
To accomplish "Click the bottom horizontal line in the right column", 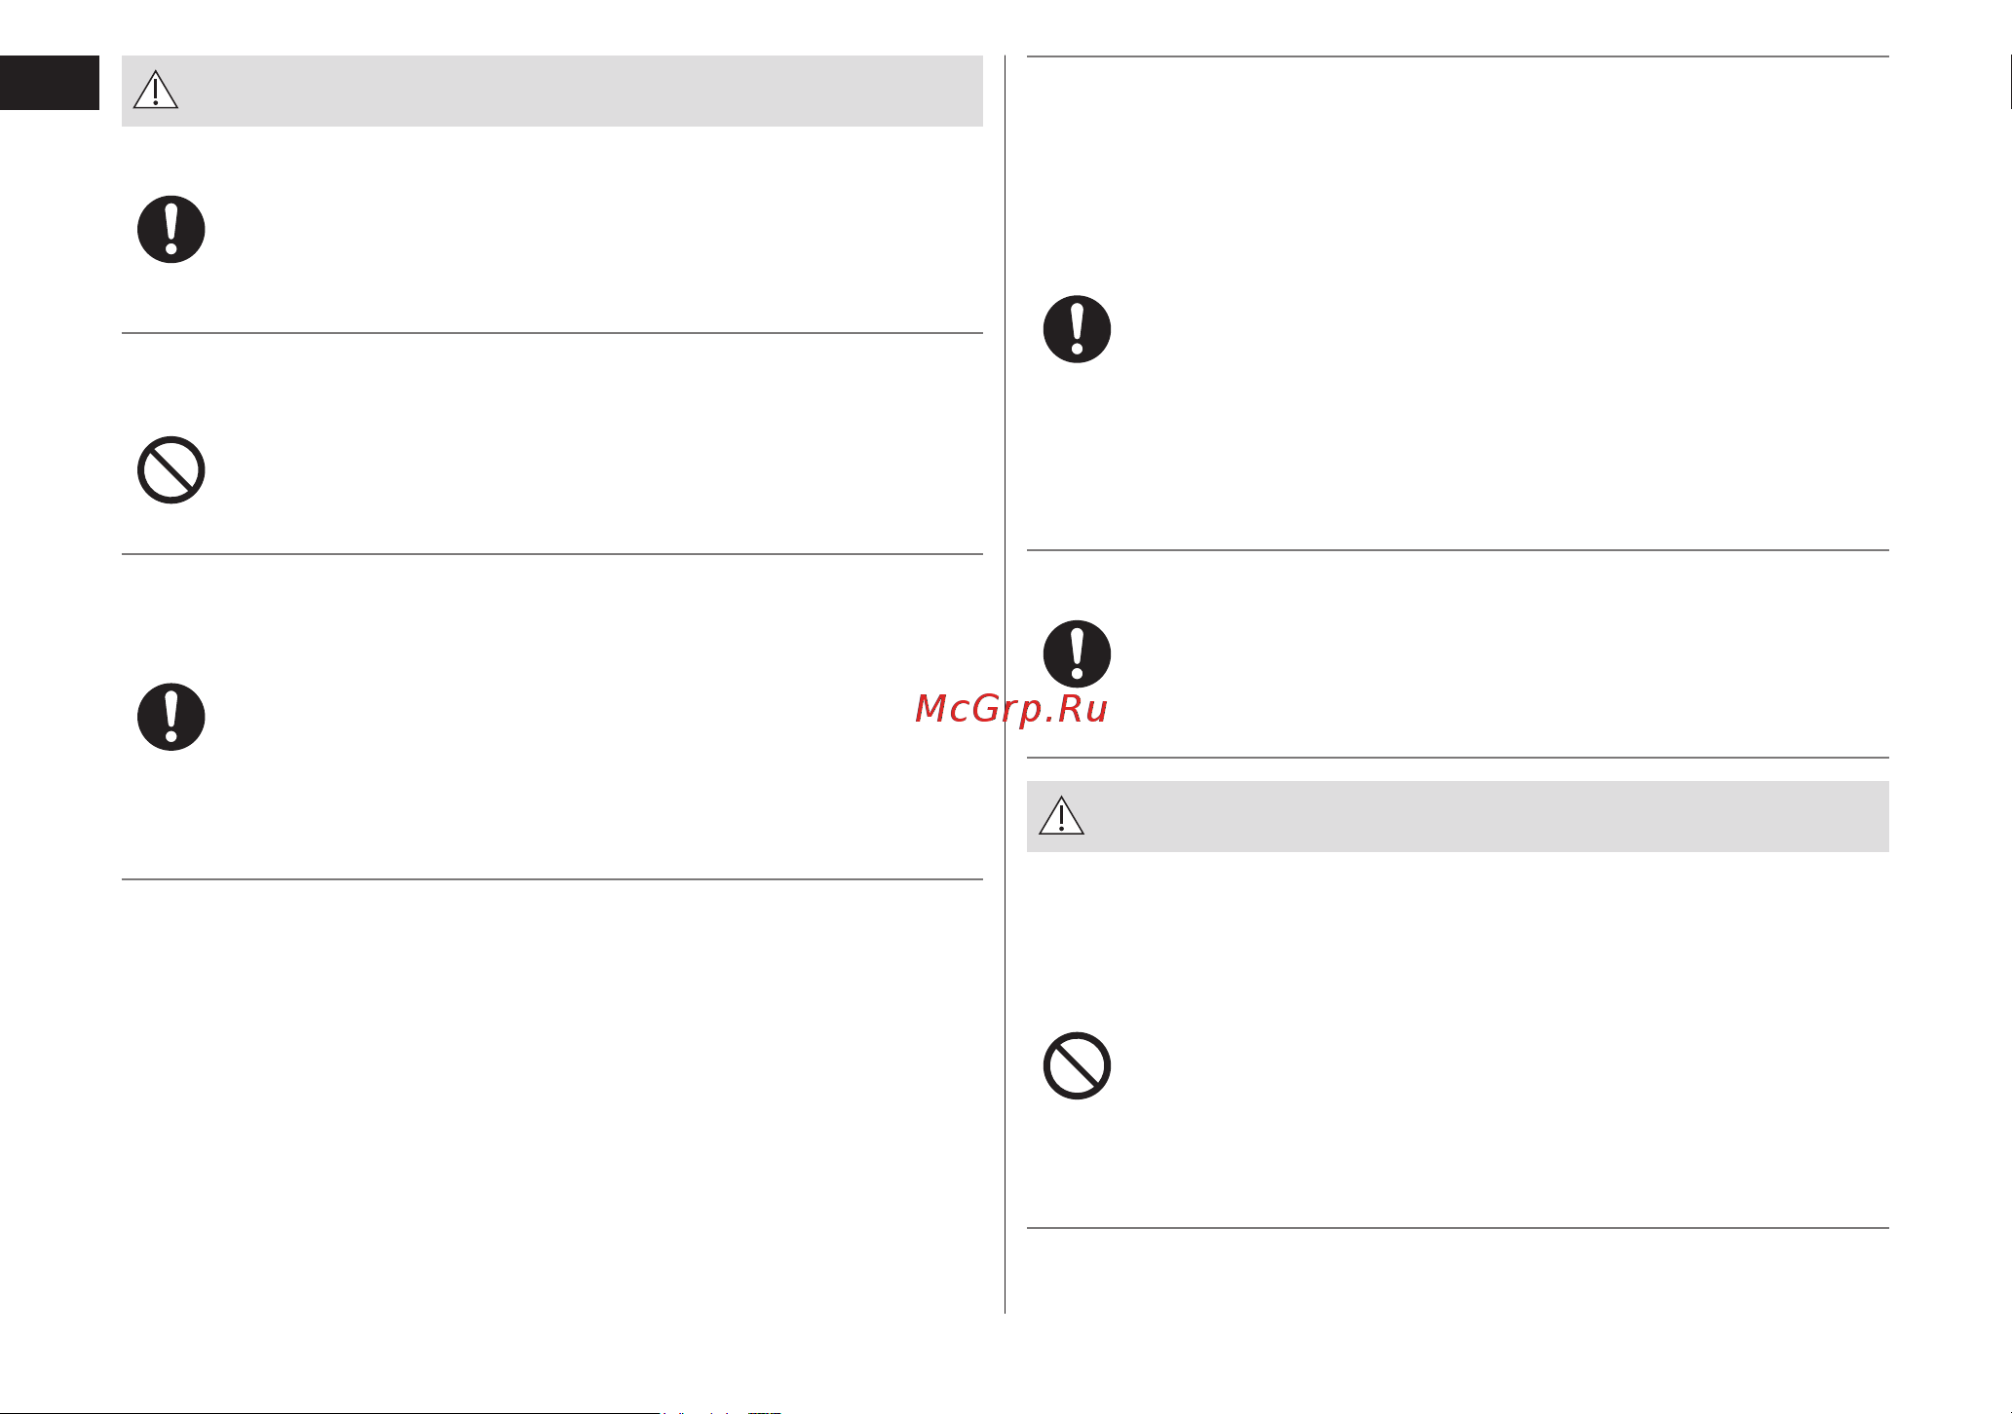I will point(1458,1228).
